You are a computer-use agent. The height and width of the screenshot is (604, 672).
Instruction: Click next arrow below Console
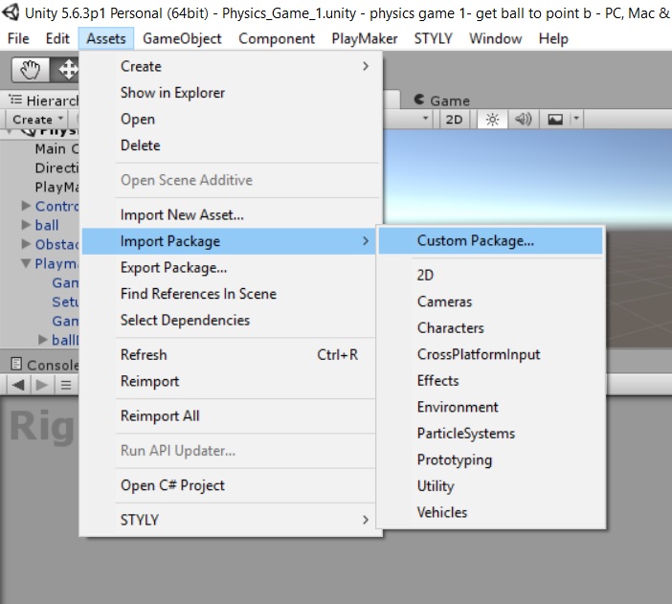point(42,385)
